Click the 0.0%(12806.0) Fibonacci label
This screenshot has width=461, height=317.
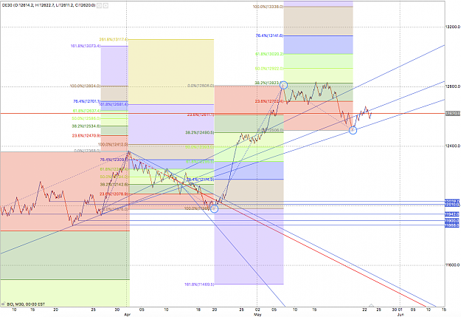coord(201,86)
